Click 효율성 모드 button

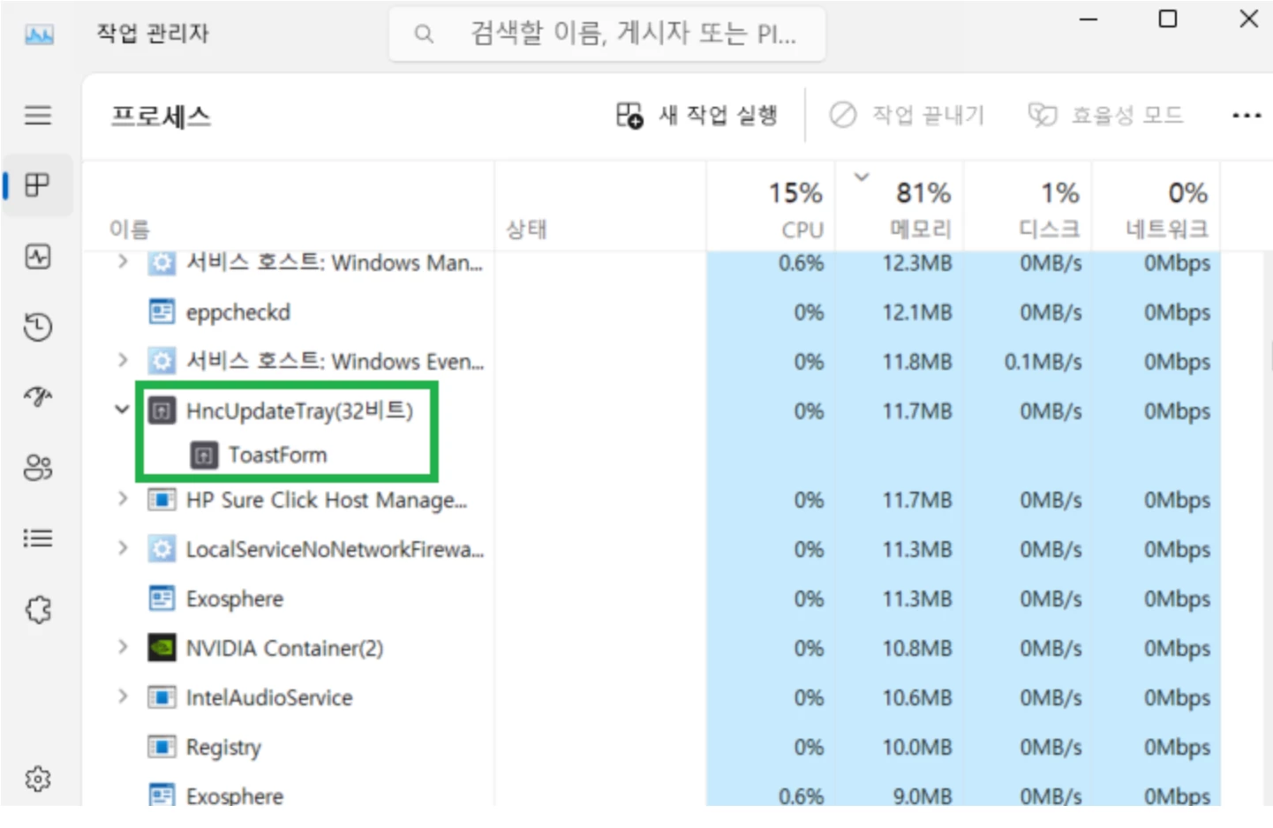(1105, 116)
